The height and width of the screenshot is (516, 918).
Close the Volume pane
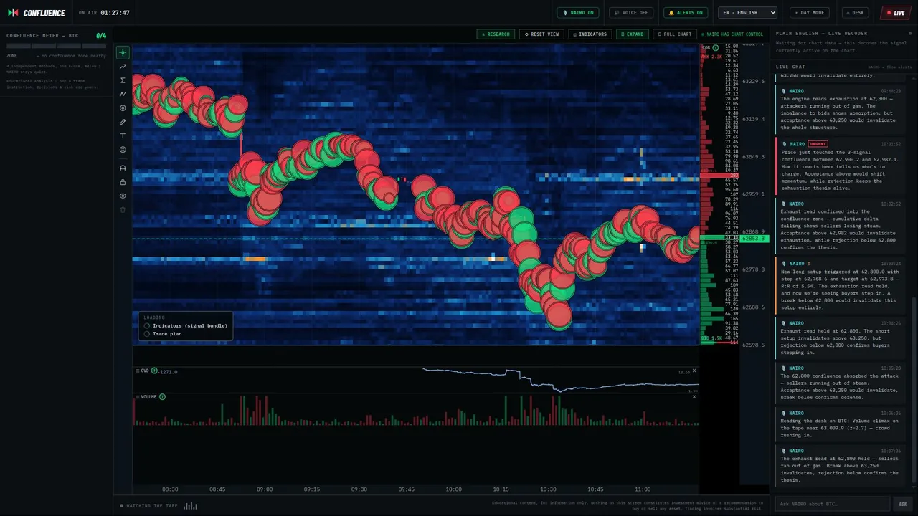tap(694, 396)
